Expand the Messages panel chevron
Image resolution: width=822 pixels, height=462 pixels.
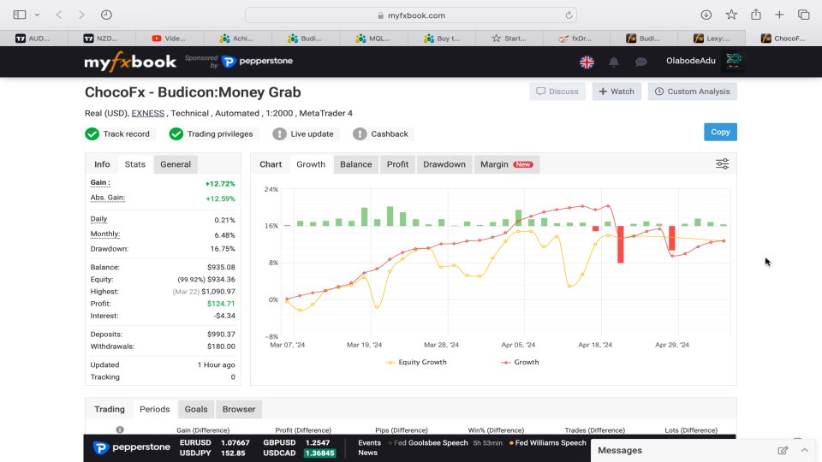point(804,450)
